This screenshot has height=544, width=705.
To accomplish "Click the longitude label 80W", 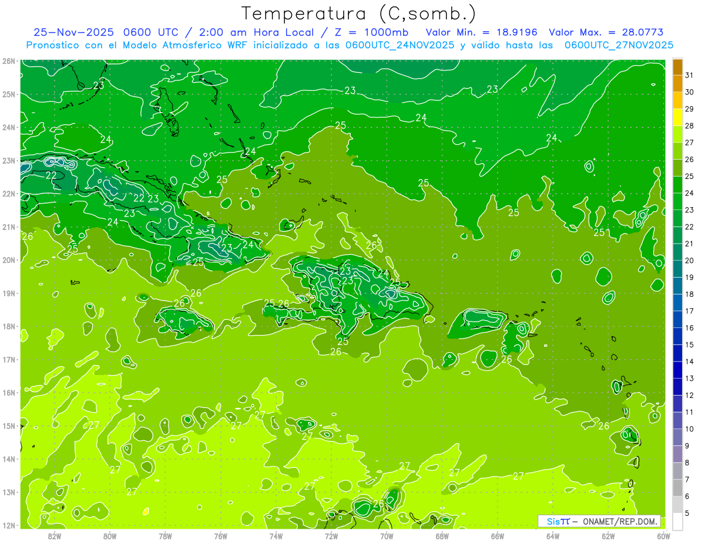I will pos(110,536).
